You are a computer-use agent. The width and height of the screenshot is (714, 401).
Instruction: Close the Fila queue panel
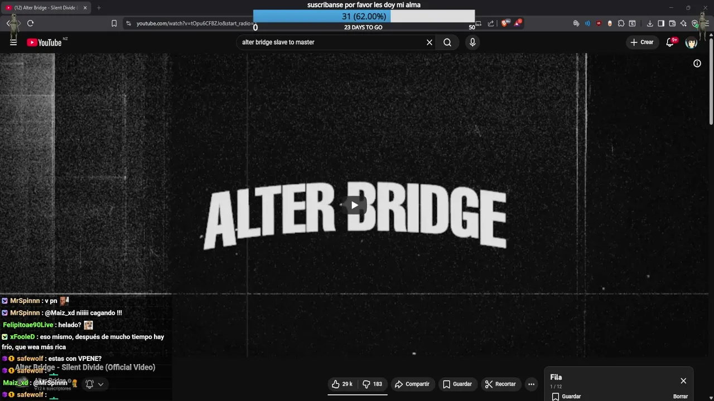[x=683, y=381]
